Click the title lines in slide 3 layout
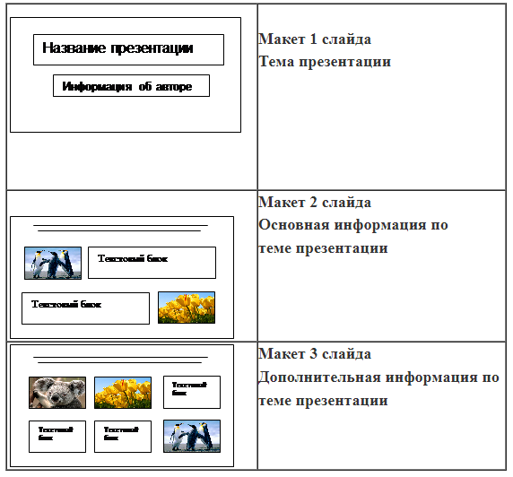Viewport: 513px width, 477px height. tap(120, 360)
